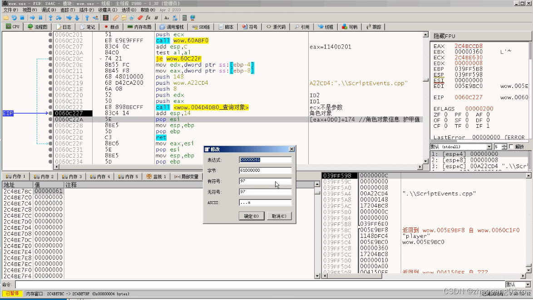Open variables with the # icon

[156, 18]
